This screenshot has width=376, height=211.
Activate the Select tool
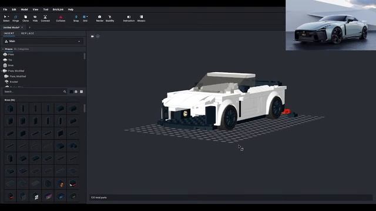(x=6, y=18)
